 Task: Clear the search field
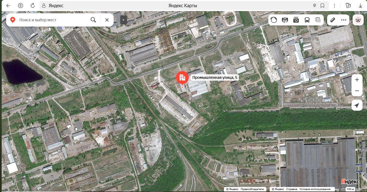click(107, 20)
